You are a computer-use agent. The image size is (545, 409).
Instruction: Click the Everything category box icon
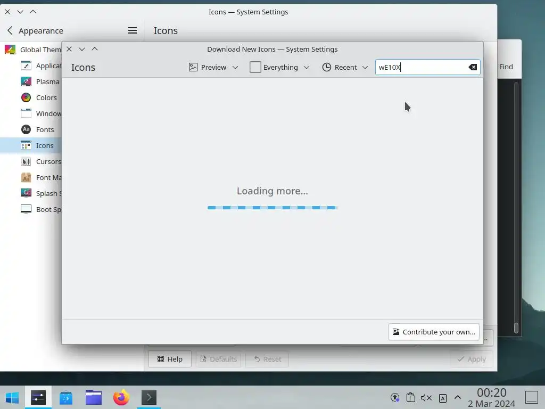[x=255, y=67]
